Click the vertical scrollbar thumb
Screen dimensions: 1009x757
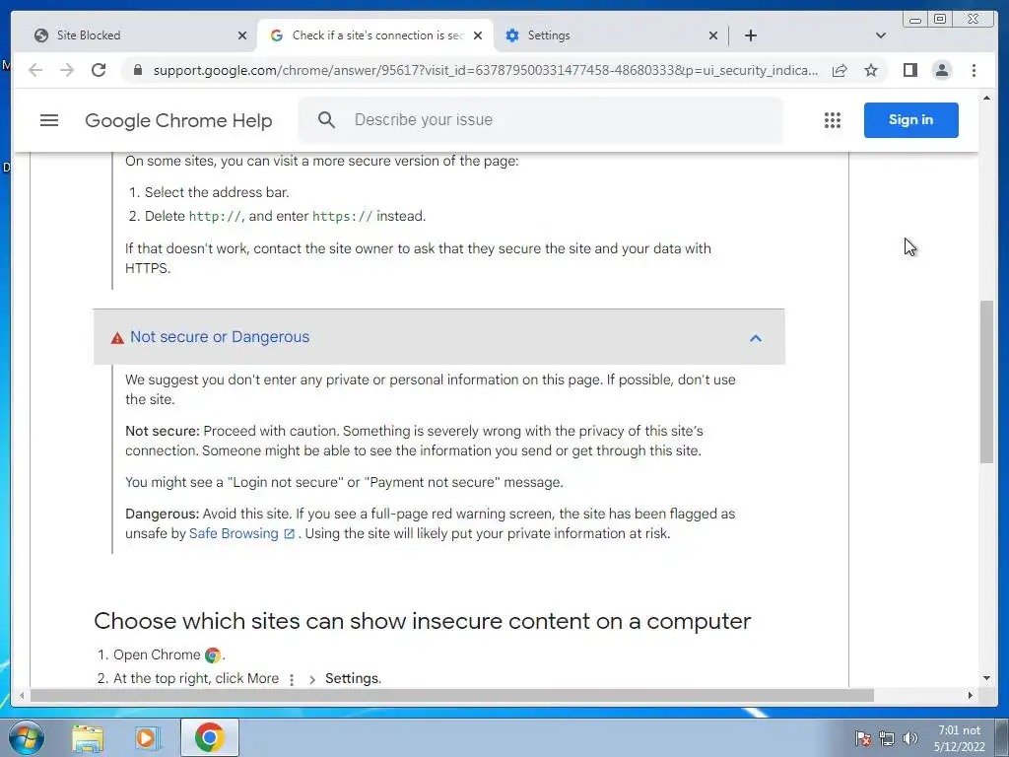click(986, 381)
